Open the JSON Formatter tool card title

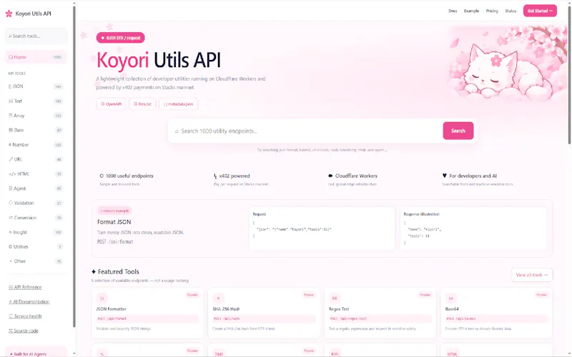click(111, 309)
